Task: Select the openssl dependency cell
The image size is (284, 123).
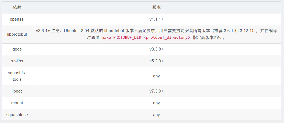Action: pyautogui.click(x=17, y=19)
